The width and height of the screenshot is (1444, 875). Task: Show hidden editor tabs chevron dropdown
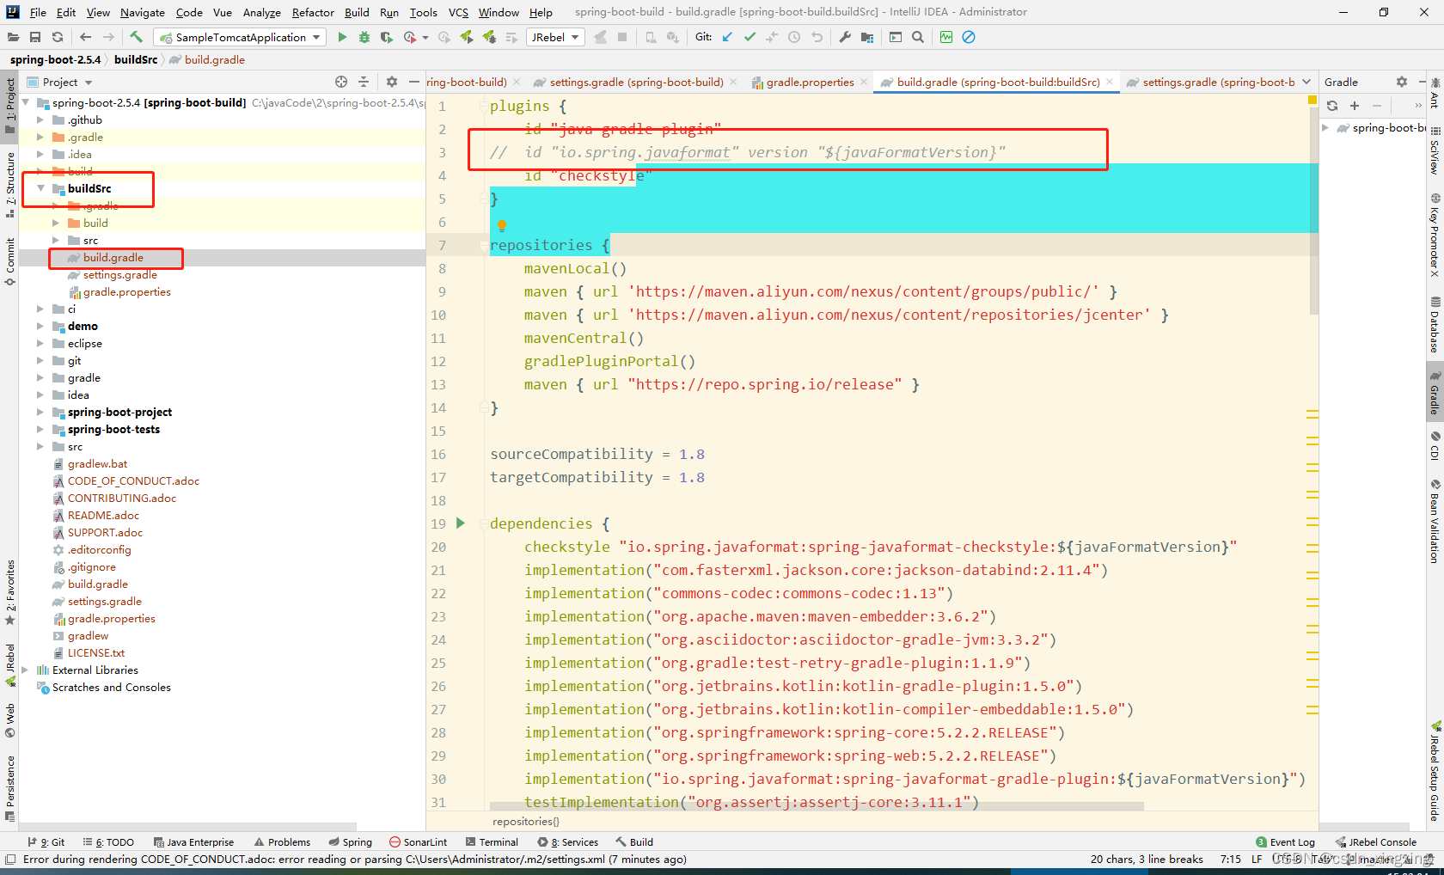pyautogui.click(x=1306, y=82)
